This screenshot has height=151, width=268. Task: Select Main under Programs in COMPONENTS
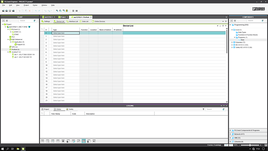(242, 40)
